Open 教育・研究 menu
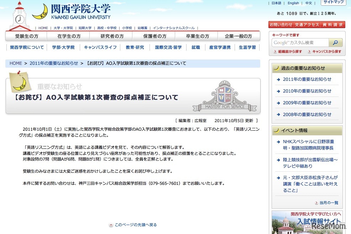Viewport: 351px width, 234px height. tap(135, 47)
